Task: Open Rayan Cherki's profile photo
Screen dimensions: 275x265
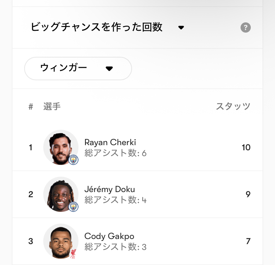Action: [x=60, y=147]
